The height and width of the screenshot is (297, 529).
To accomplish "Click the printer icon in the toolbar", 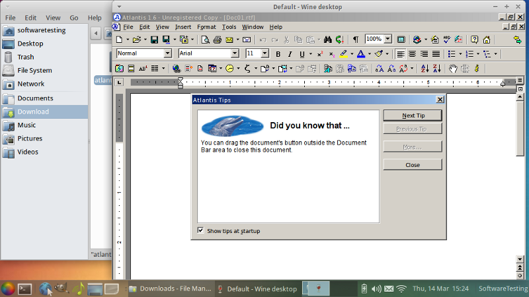I will pyautogui.click(x=217, y=40).
